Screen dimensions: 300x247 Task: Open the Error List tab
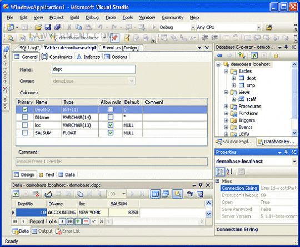coord(68,231)
